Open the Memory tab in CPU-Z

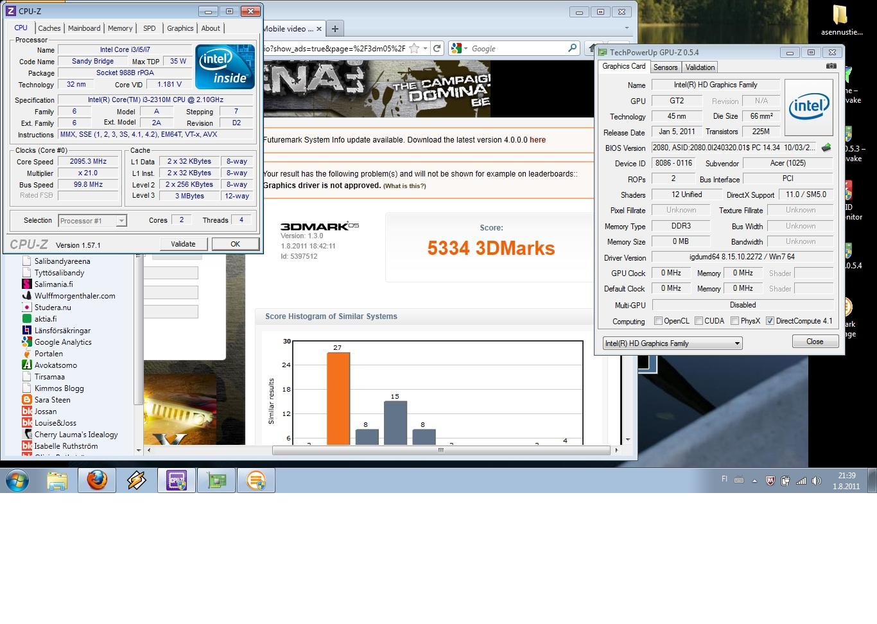pyautogui.click(x=120, y=28)
